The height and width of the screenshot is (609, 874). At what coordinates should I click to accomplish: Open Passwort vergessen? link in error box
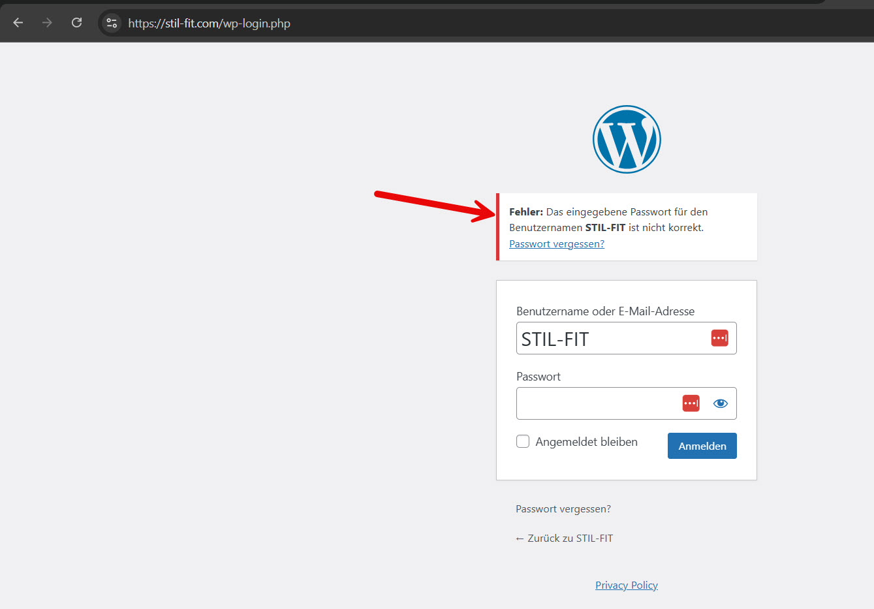point(557,243)
